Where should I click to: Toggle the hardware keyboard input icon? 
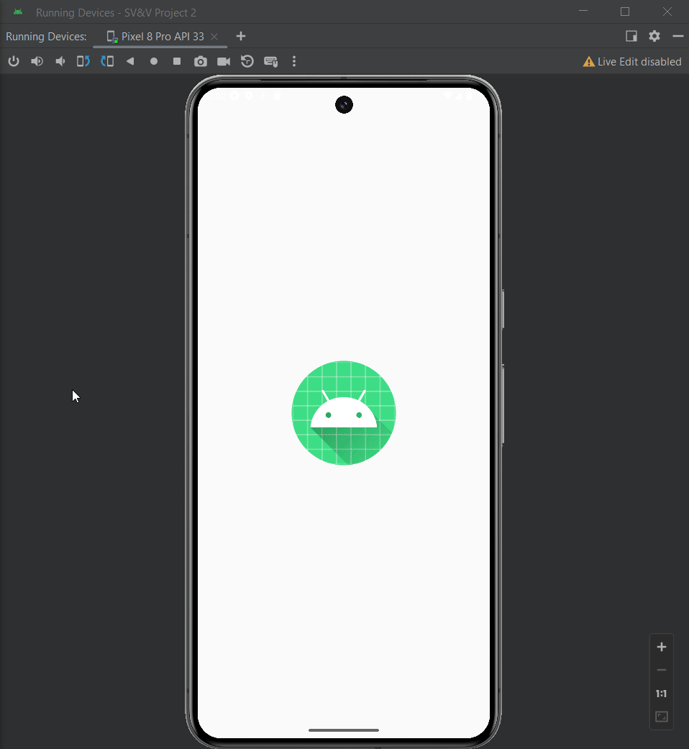(270, 61)
